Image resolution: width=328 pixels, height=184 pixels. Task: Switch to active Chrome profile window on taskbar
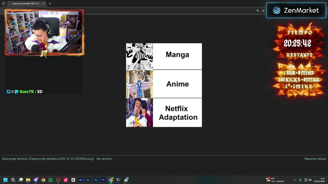tap(111, 180)
